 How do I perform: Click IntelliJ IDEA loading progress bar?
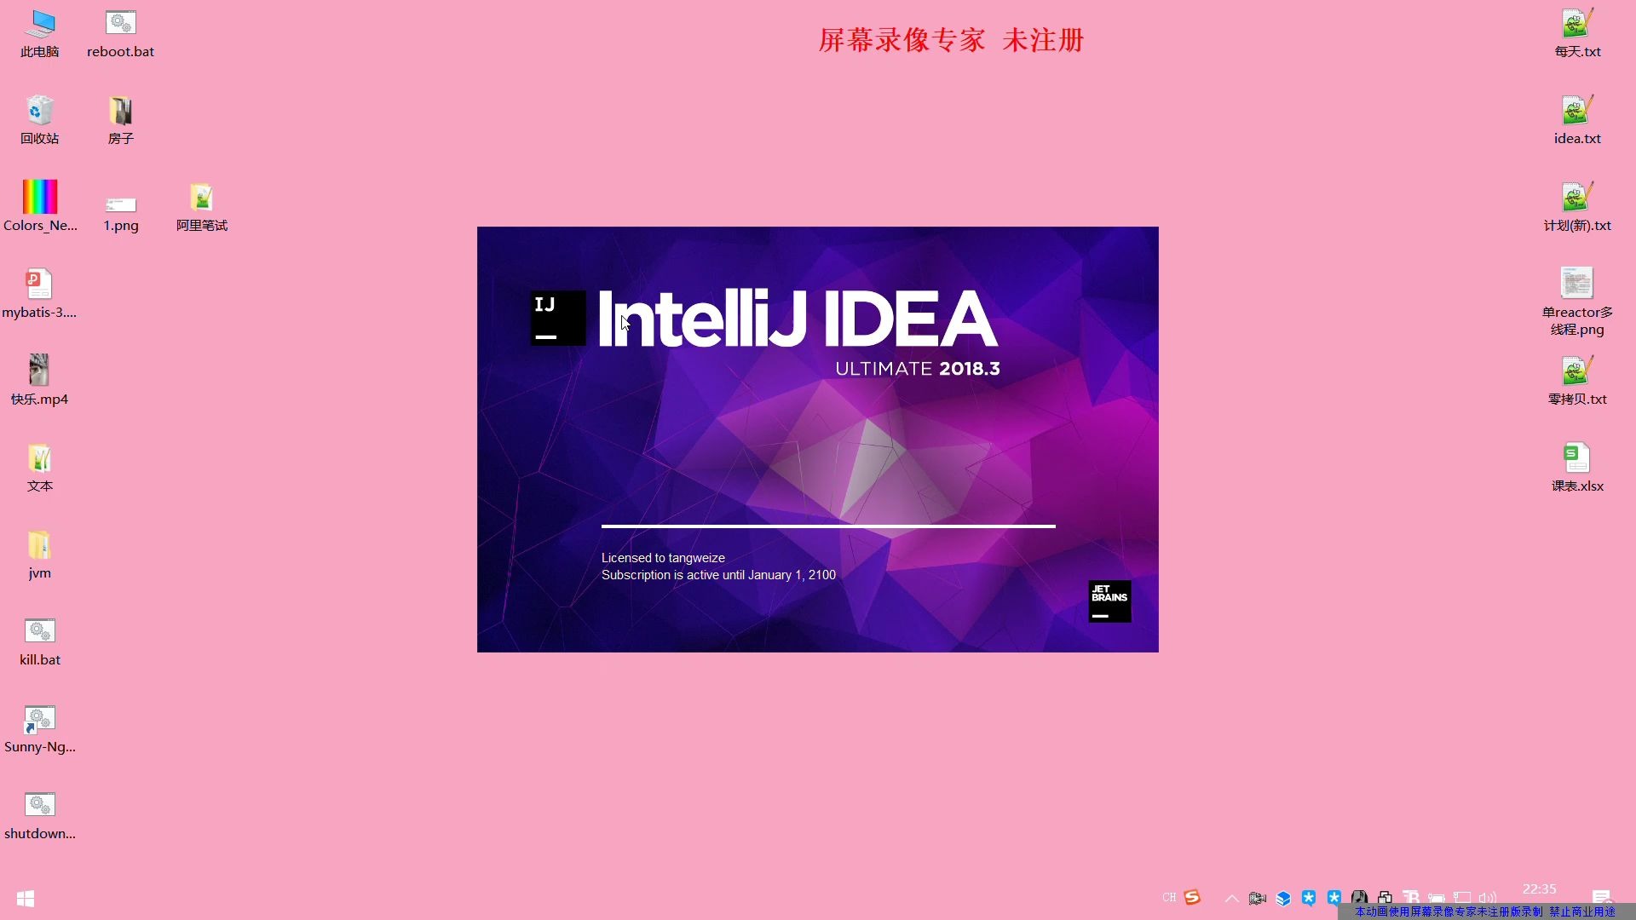point(827,525)
